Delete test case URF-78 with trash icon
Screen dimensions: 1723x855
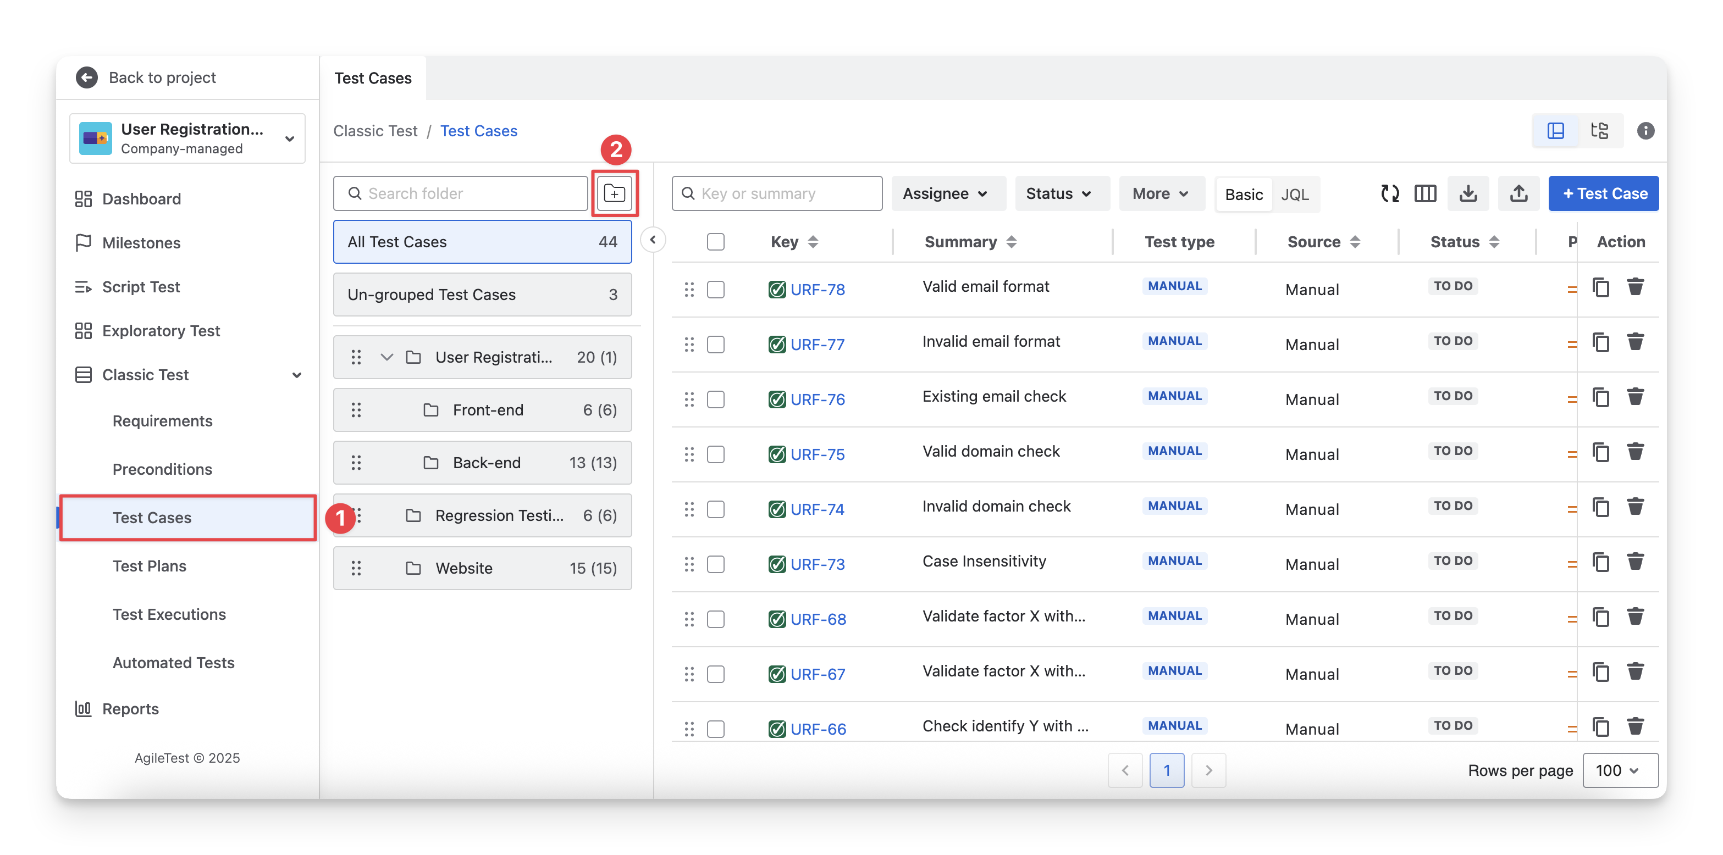click(x=1634, y=287)
